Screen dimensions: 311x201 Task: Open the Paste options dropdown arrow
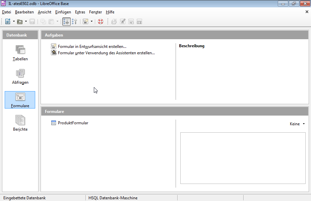(58, 21)
